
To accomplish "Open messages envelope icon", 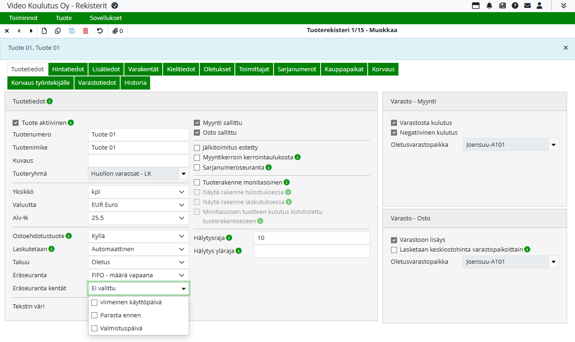I will [527, 6].
